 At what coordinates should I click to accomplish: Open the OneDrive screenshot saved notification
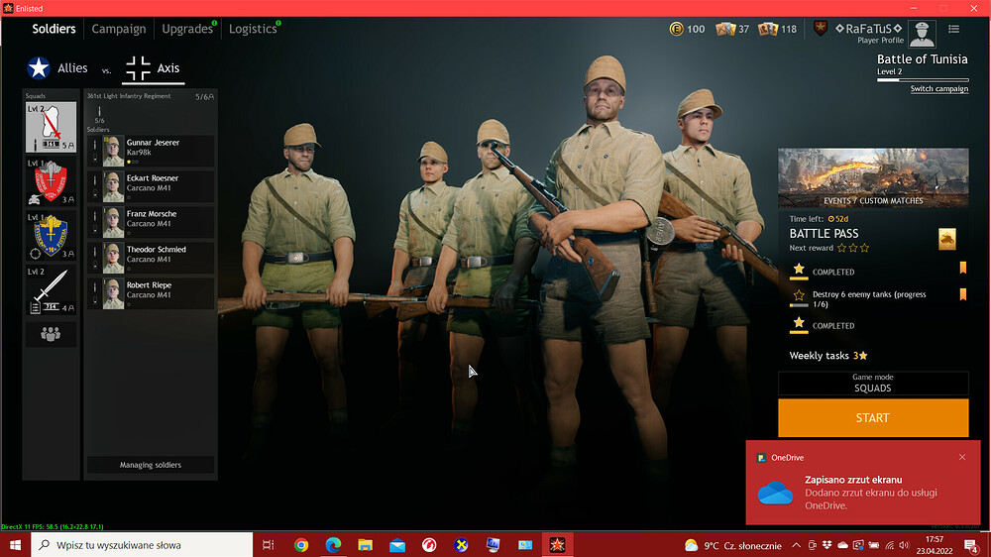863,483
